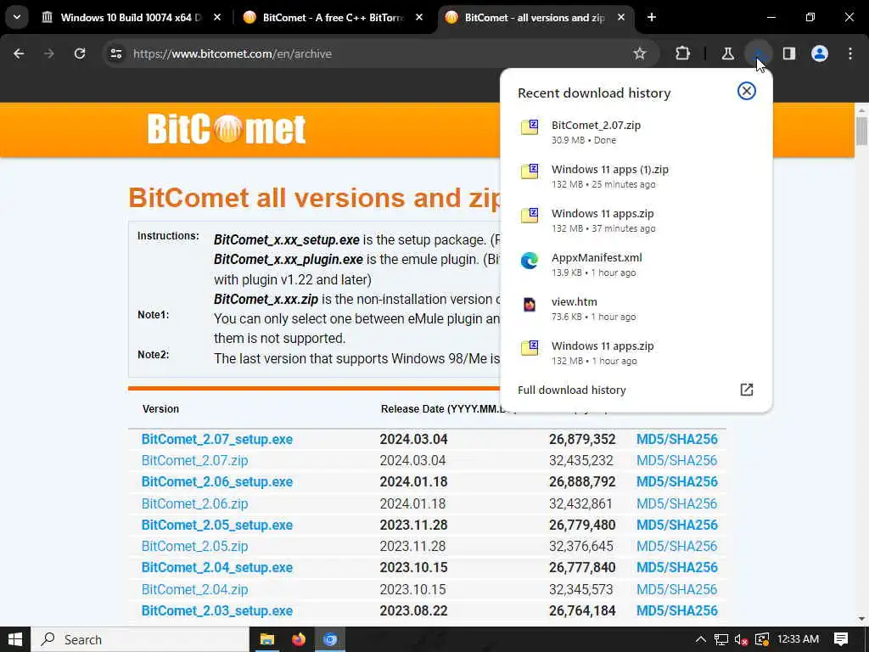Click BitComet_2.07.zip download file icon
869x652 pixels.
[530, 127]
